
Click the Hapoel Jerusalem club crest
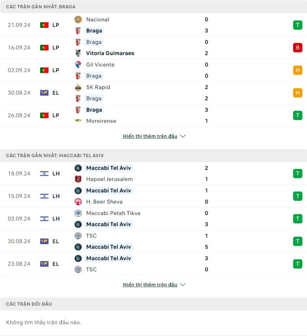click(78, 179)
